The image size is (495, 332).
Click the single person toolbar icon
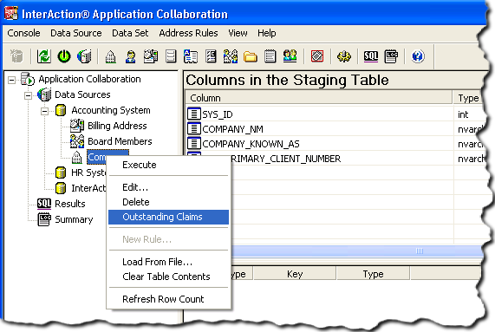[x=131, y=57]
